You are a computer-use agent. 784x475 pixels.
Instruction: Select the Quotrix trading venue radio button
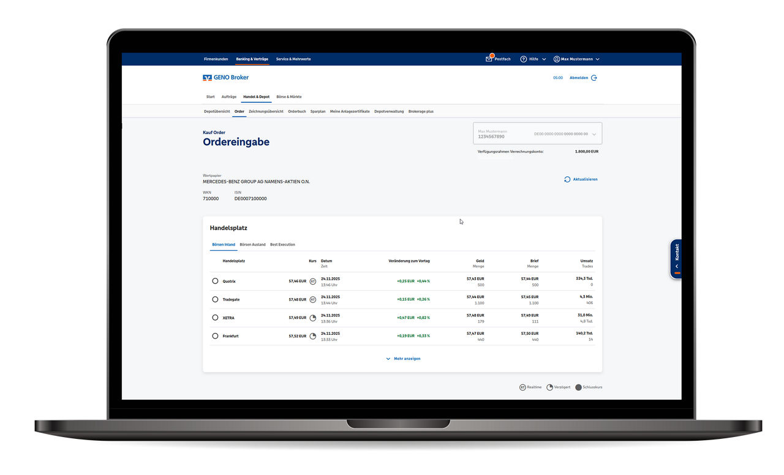click(215, 280)
